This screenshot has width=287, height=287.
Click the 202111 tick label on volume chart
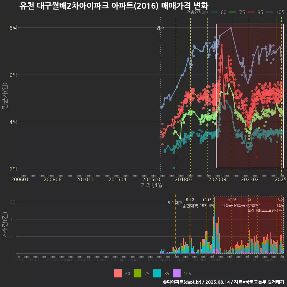pos(233,260)
